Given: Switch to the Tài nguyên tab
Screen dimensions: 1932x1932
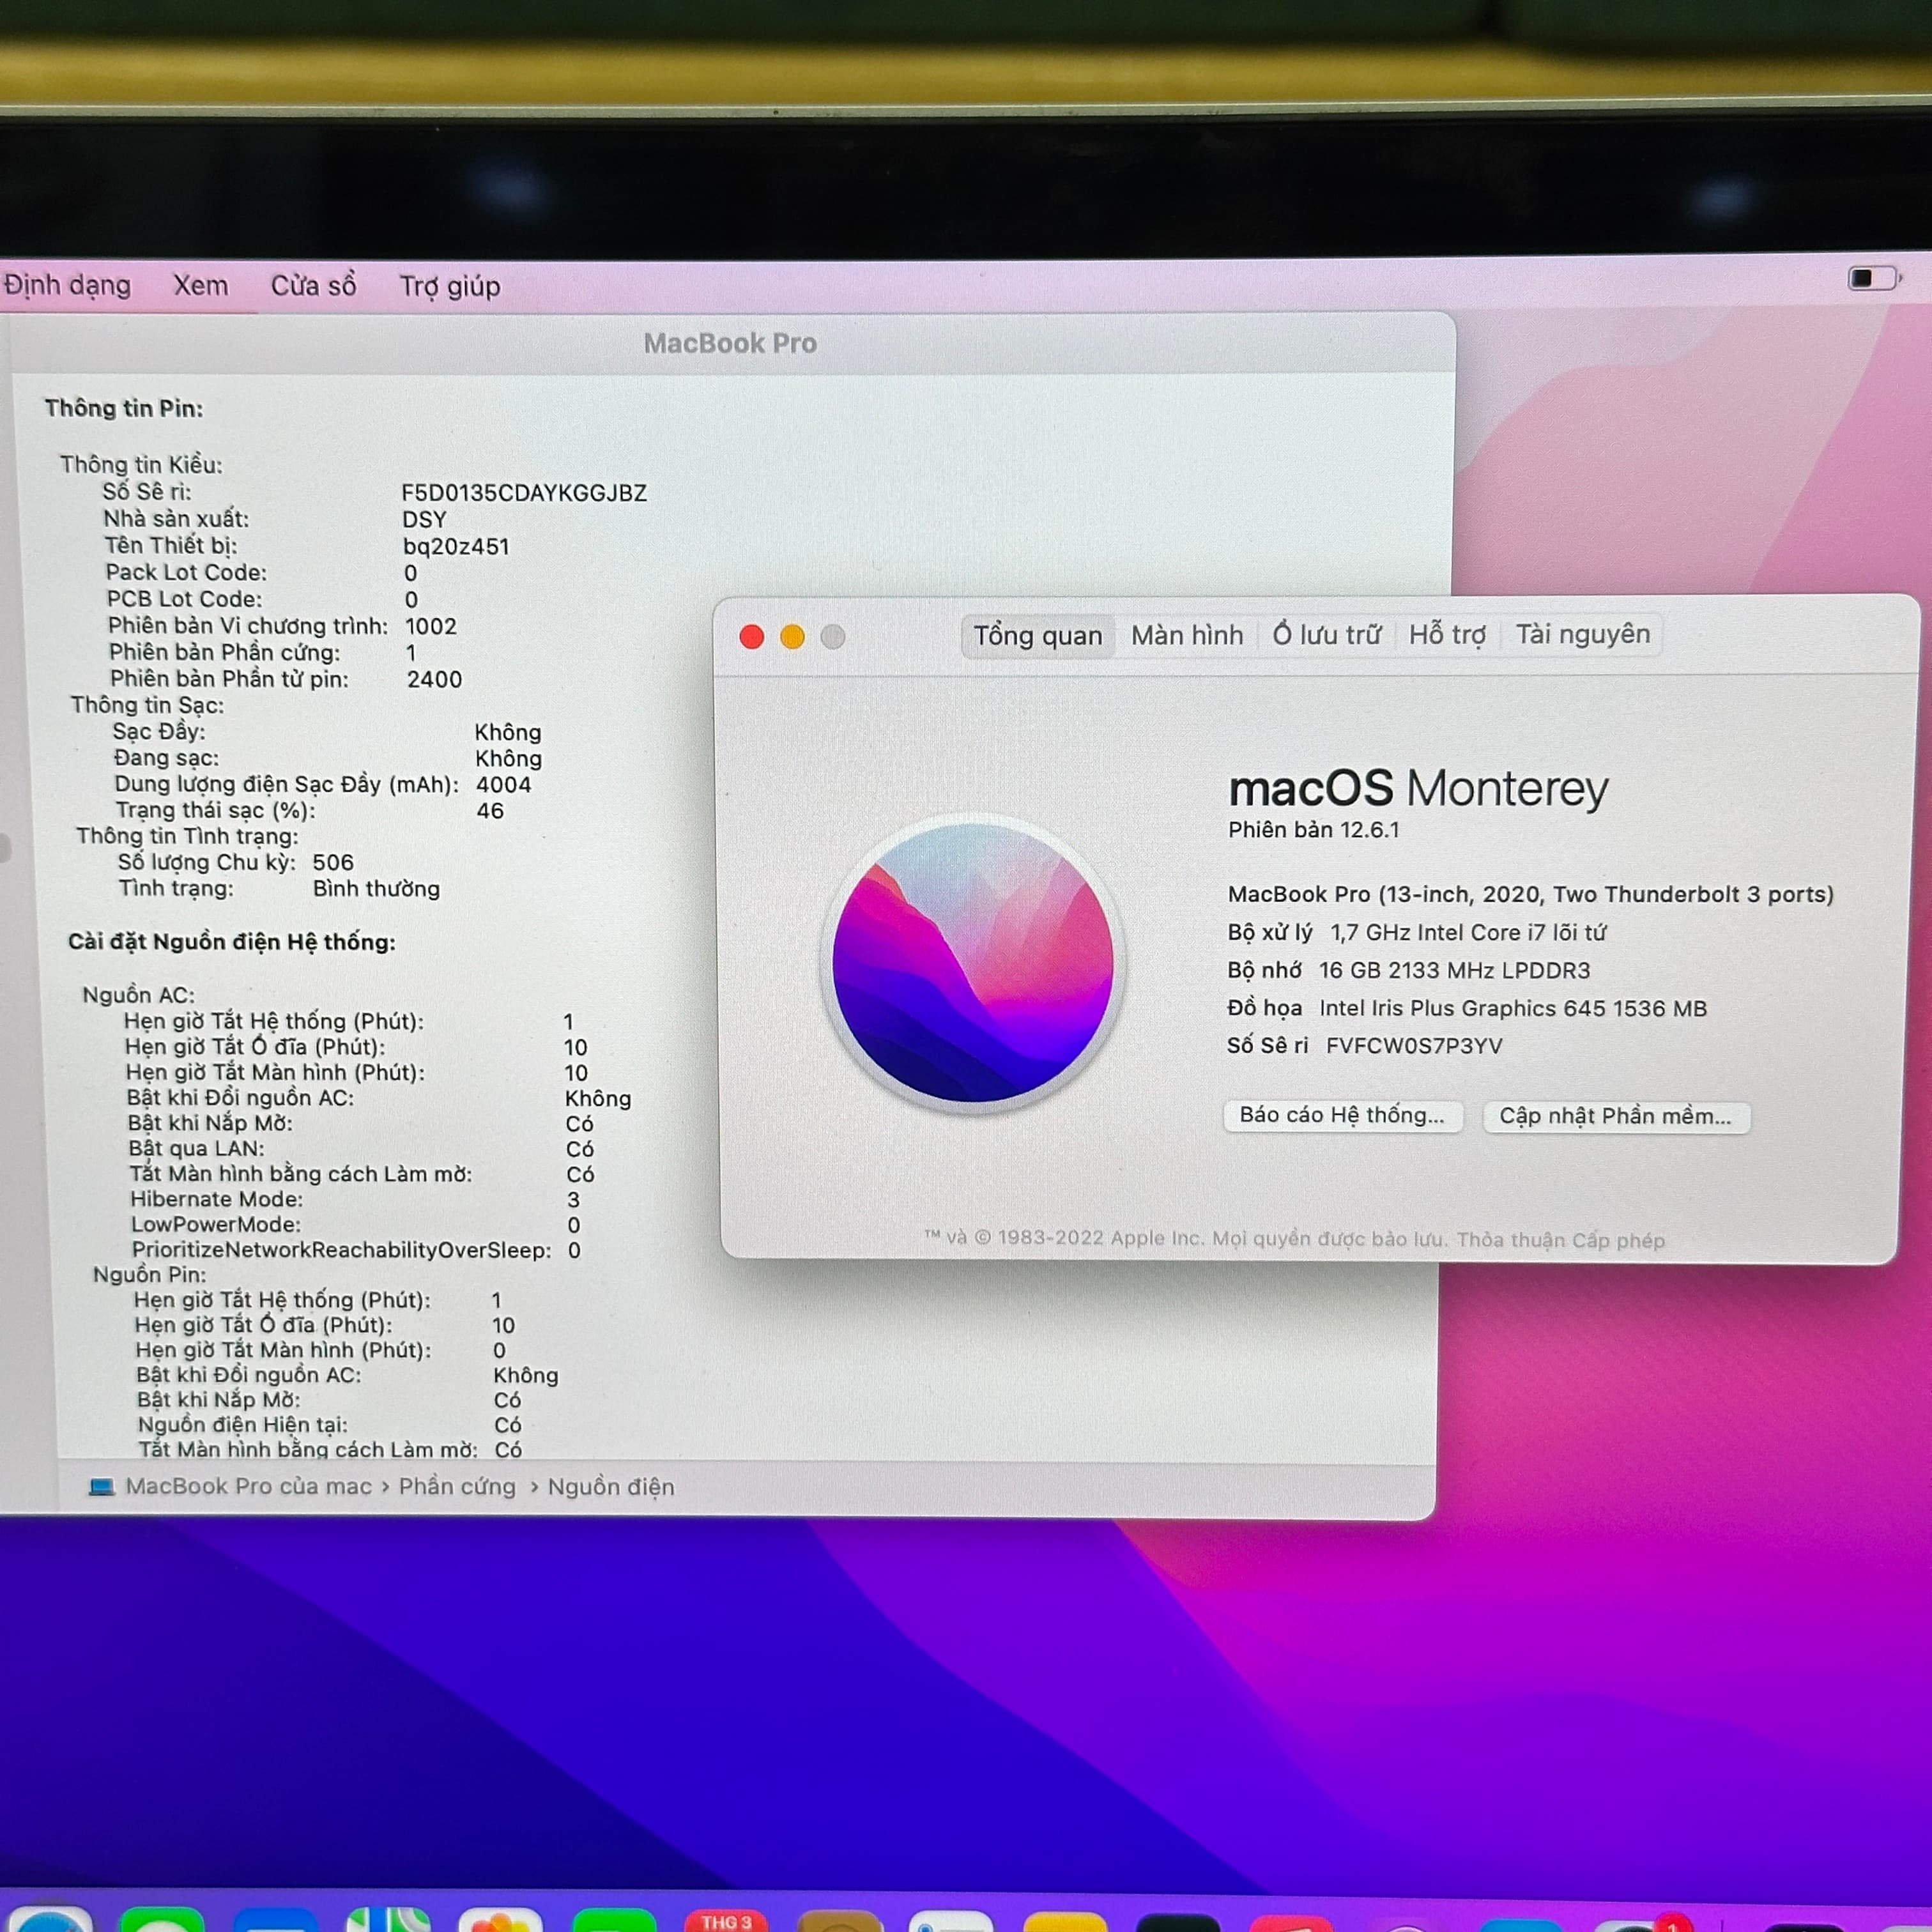Looking at the screenshot, I should (1582, 634).
